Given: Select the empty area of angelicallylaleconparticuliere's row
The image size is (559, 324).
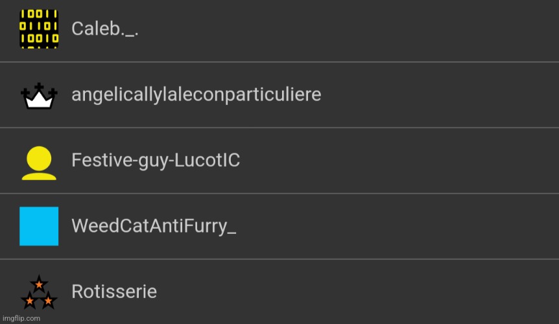Looking at the screenshot, I should point(454,95).
